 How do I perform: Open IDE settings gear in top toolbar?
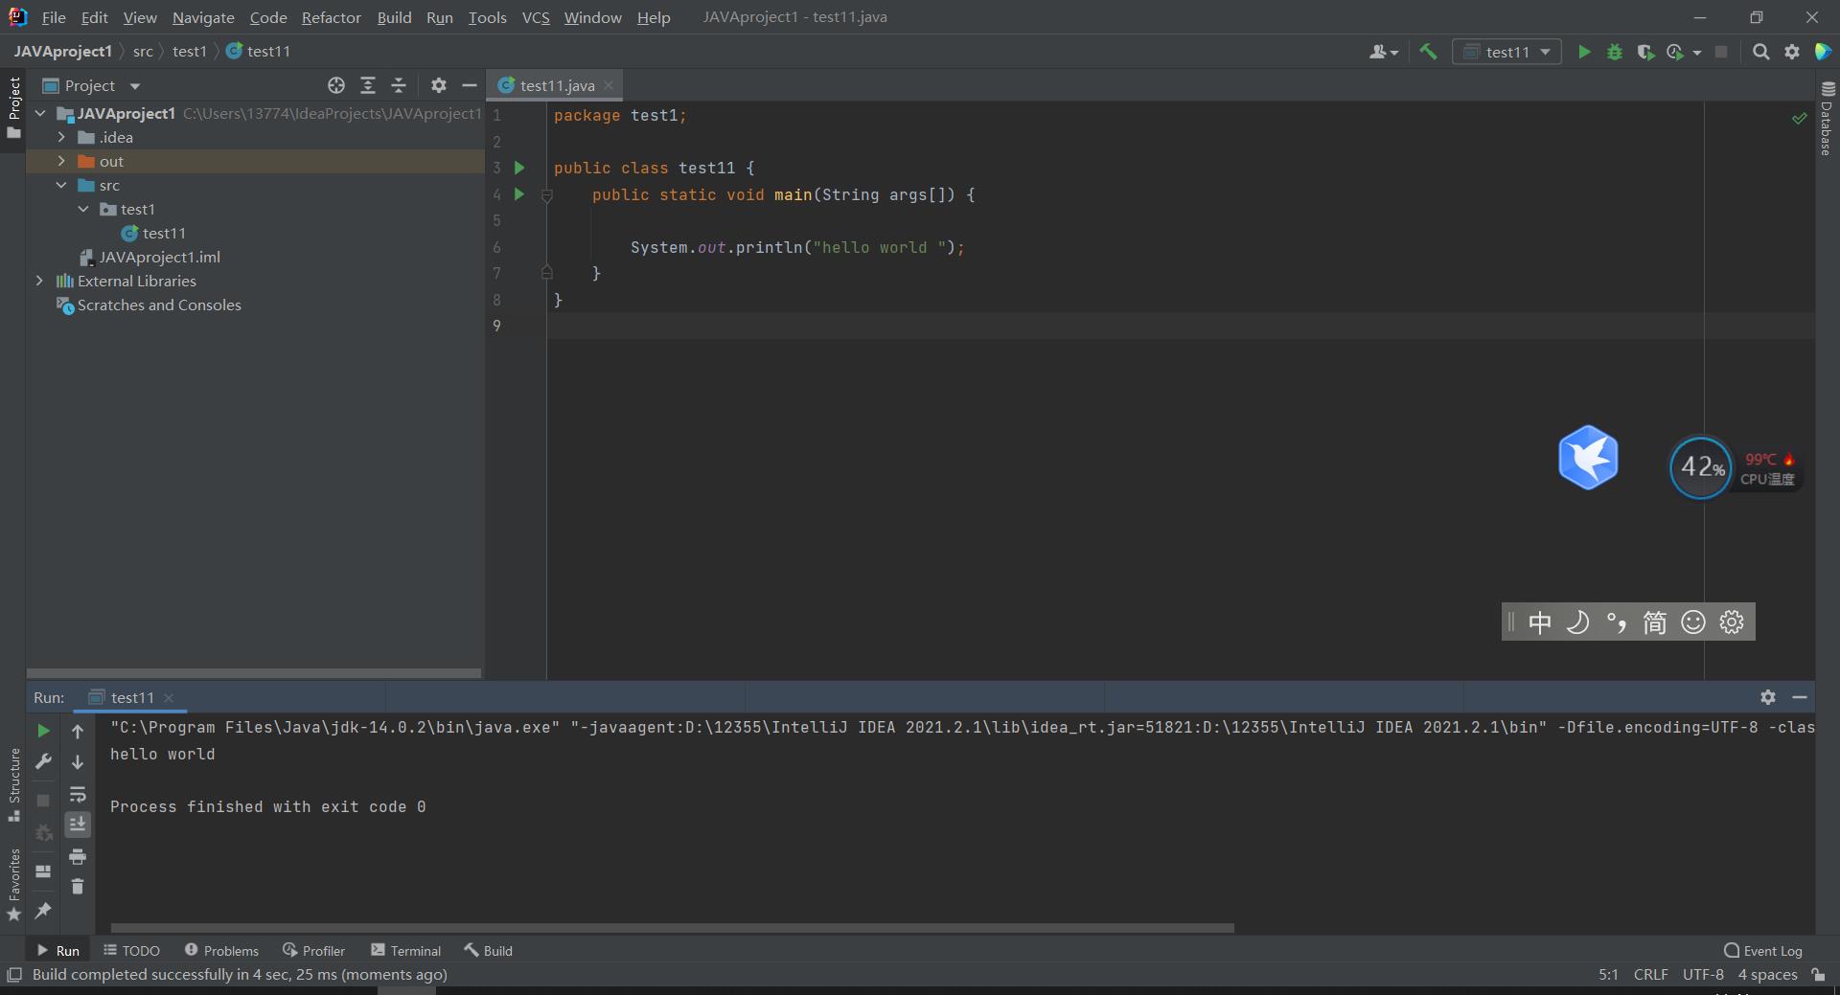pos(1792,52)
